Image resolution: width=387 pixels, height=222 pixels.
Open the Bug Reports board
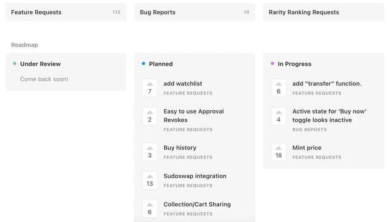194,12
